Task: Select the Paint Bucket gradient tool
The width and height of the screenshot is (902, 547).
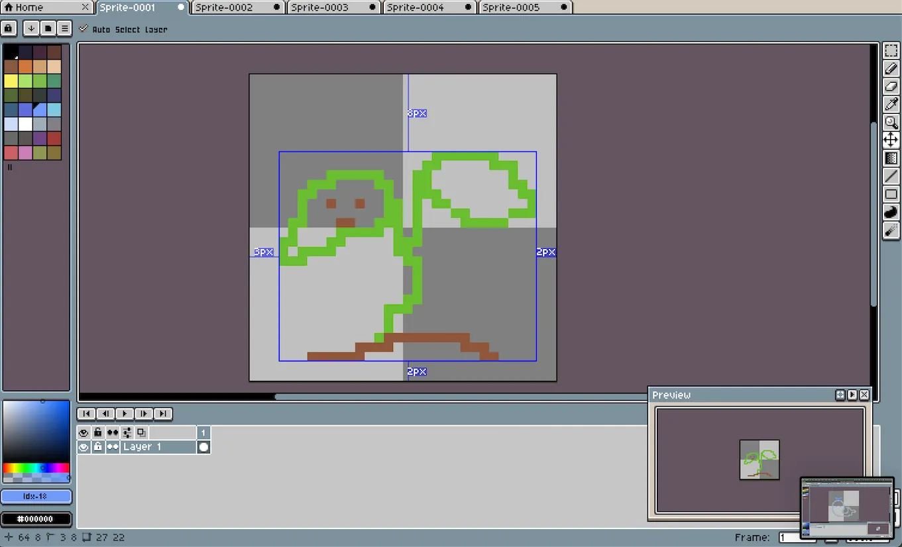Action: coord(891,158)
